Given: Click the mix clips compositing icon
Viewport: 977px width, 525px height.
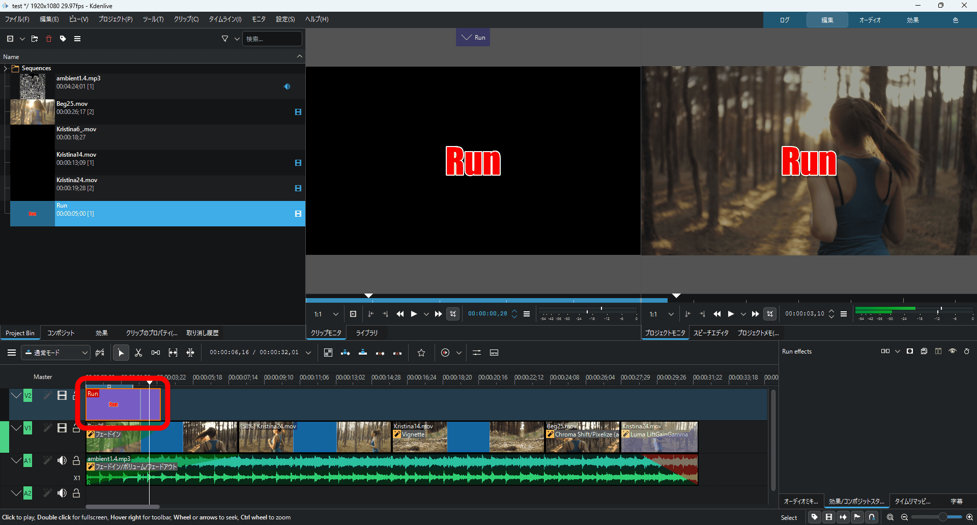Looking at the screenshot, I should (x=328, y=353).
